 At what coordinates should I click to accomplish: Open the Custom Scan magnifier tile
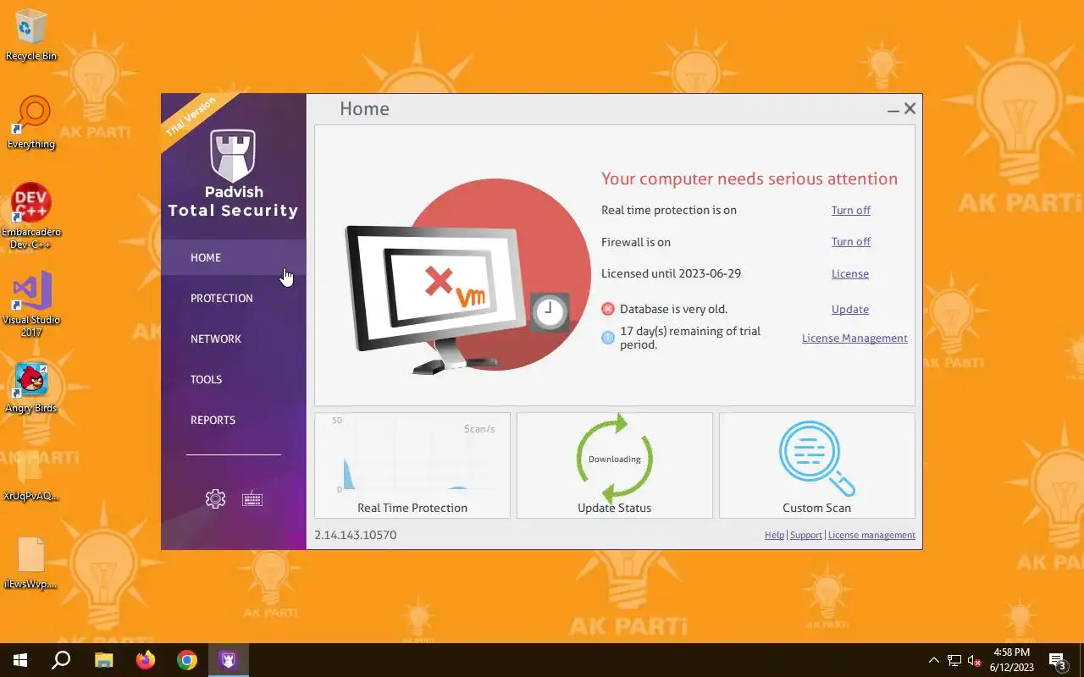point(816,465)
